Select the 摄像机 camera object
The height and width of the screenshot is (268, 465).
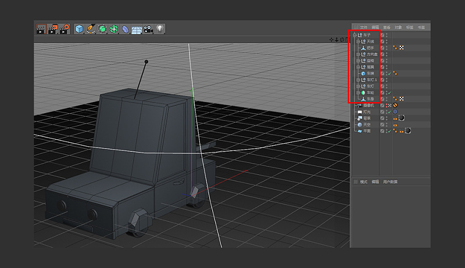369,106
